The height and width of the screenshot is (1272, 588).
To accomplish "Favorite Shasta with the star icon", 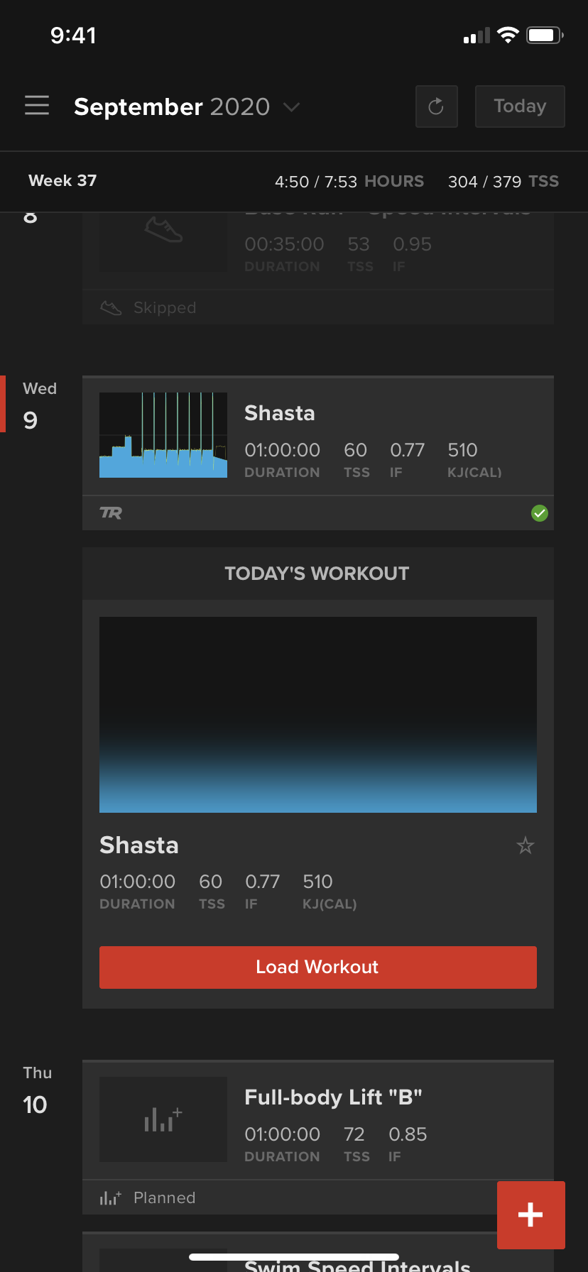I will click(526, 845).
